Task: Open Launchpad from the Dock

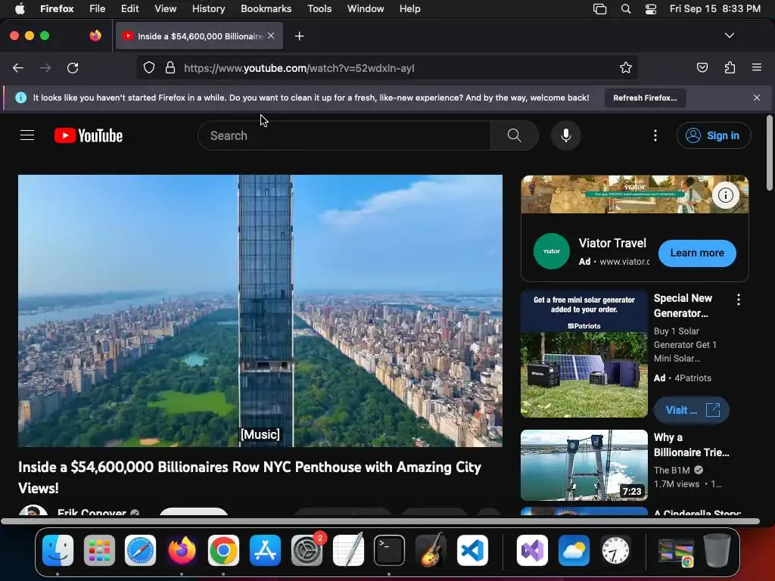Action: [99, 551]
